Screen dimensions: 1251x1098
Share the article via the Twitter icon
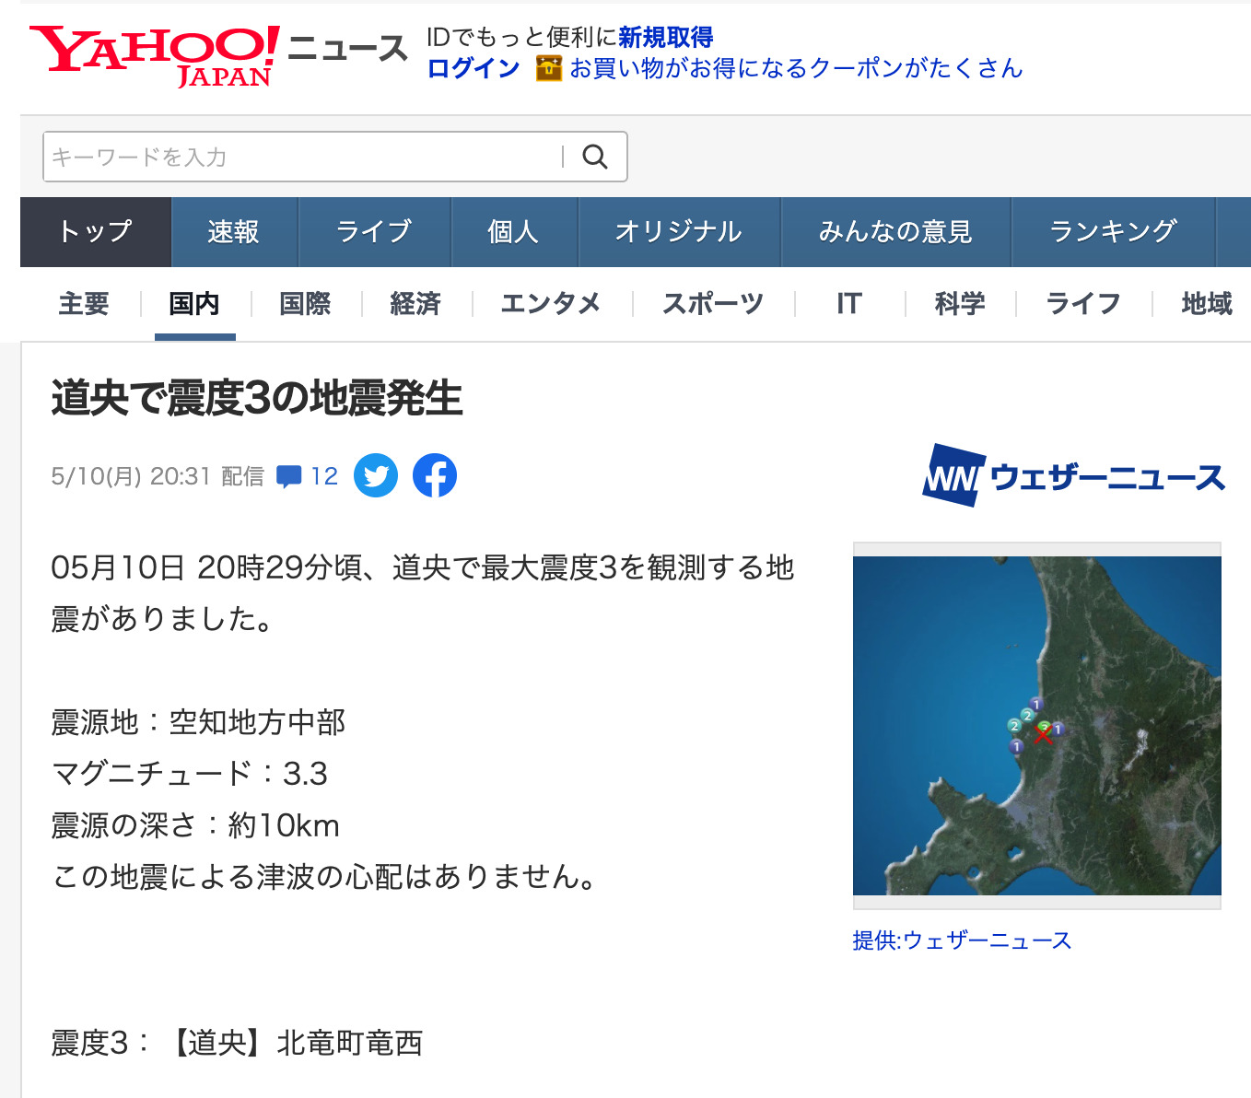375,475
